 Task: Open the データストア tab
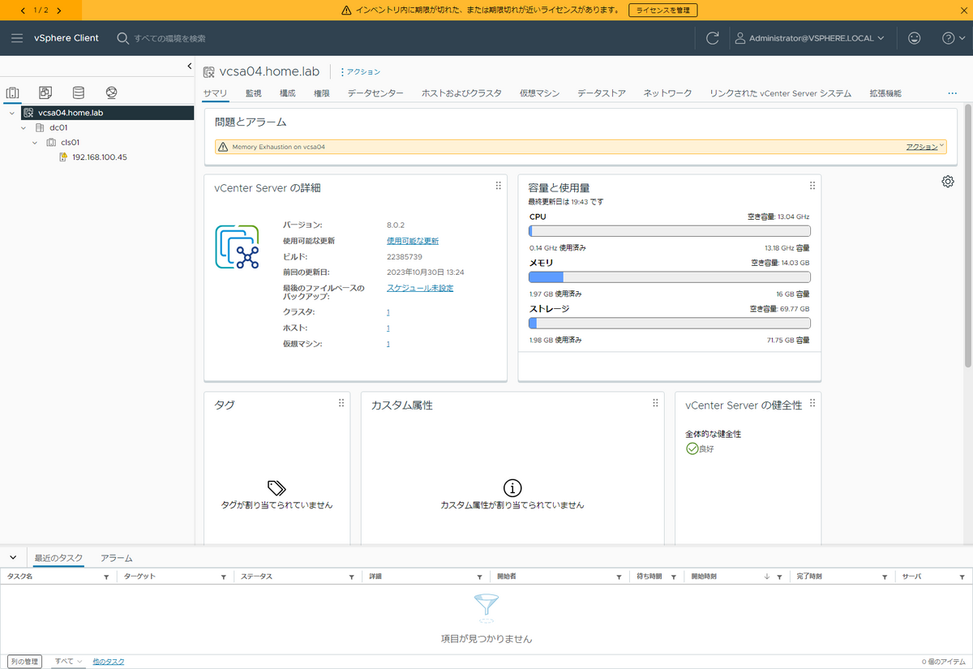click(x=602, y=93)
